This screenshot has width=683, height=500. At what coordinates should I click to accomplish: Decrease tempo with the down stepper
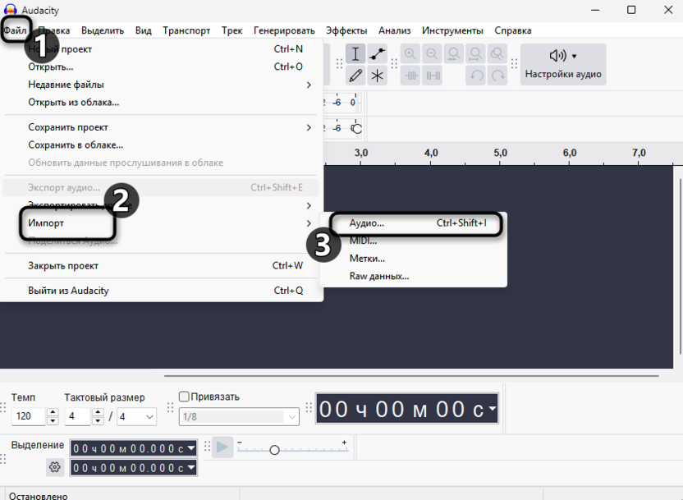pyautogui.click(x=53, y=420)
